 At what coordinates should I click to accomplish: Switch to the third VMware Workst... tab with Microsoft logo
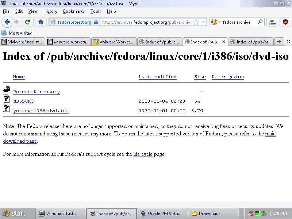pos(114,42)
